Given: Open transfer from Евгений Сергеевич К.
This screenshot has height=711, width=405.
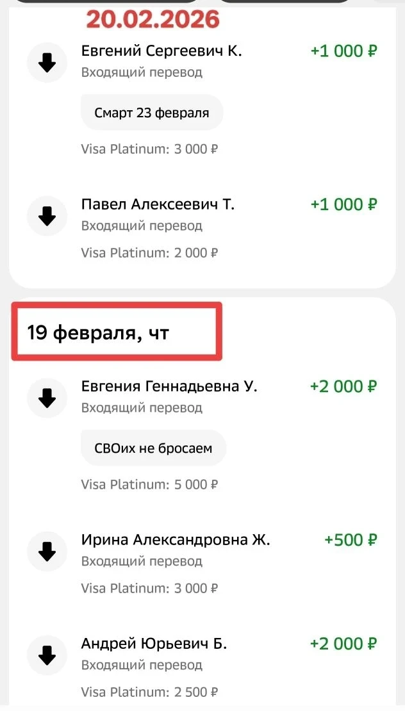Looking at the screenshot, I should point(161,51).
